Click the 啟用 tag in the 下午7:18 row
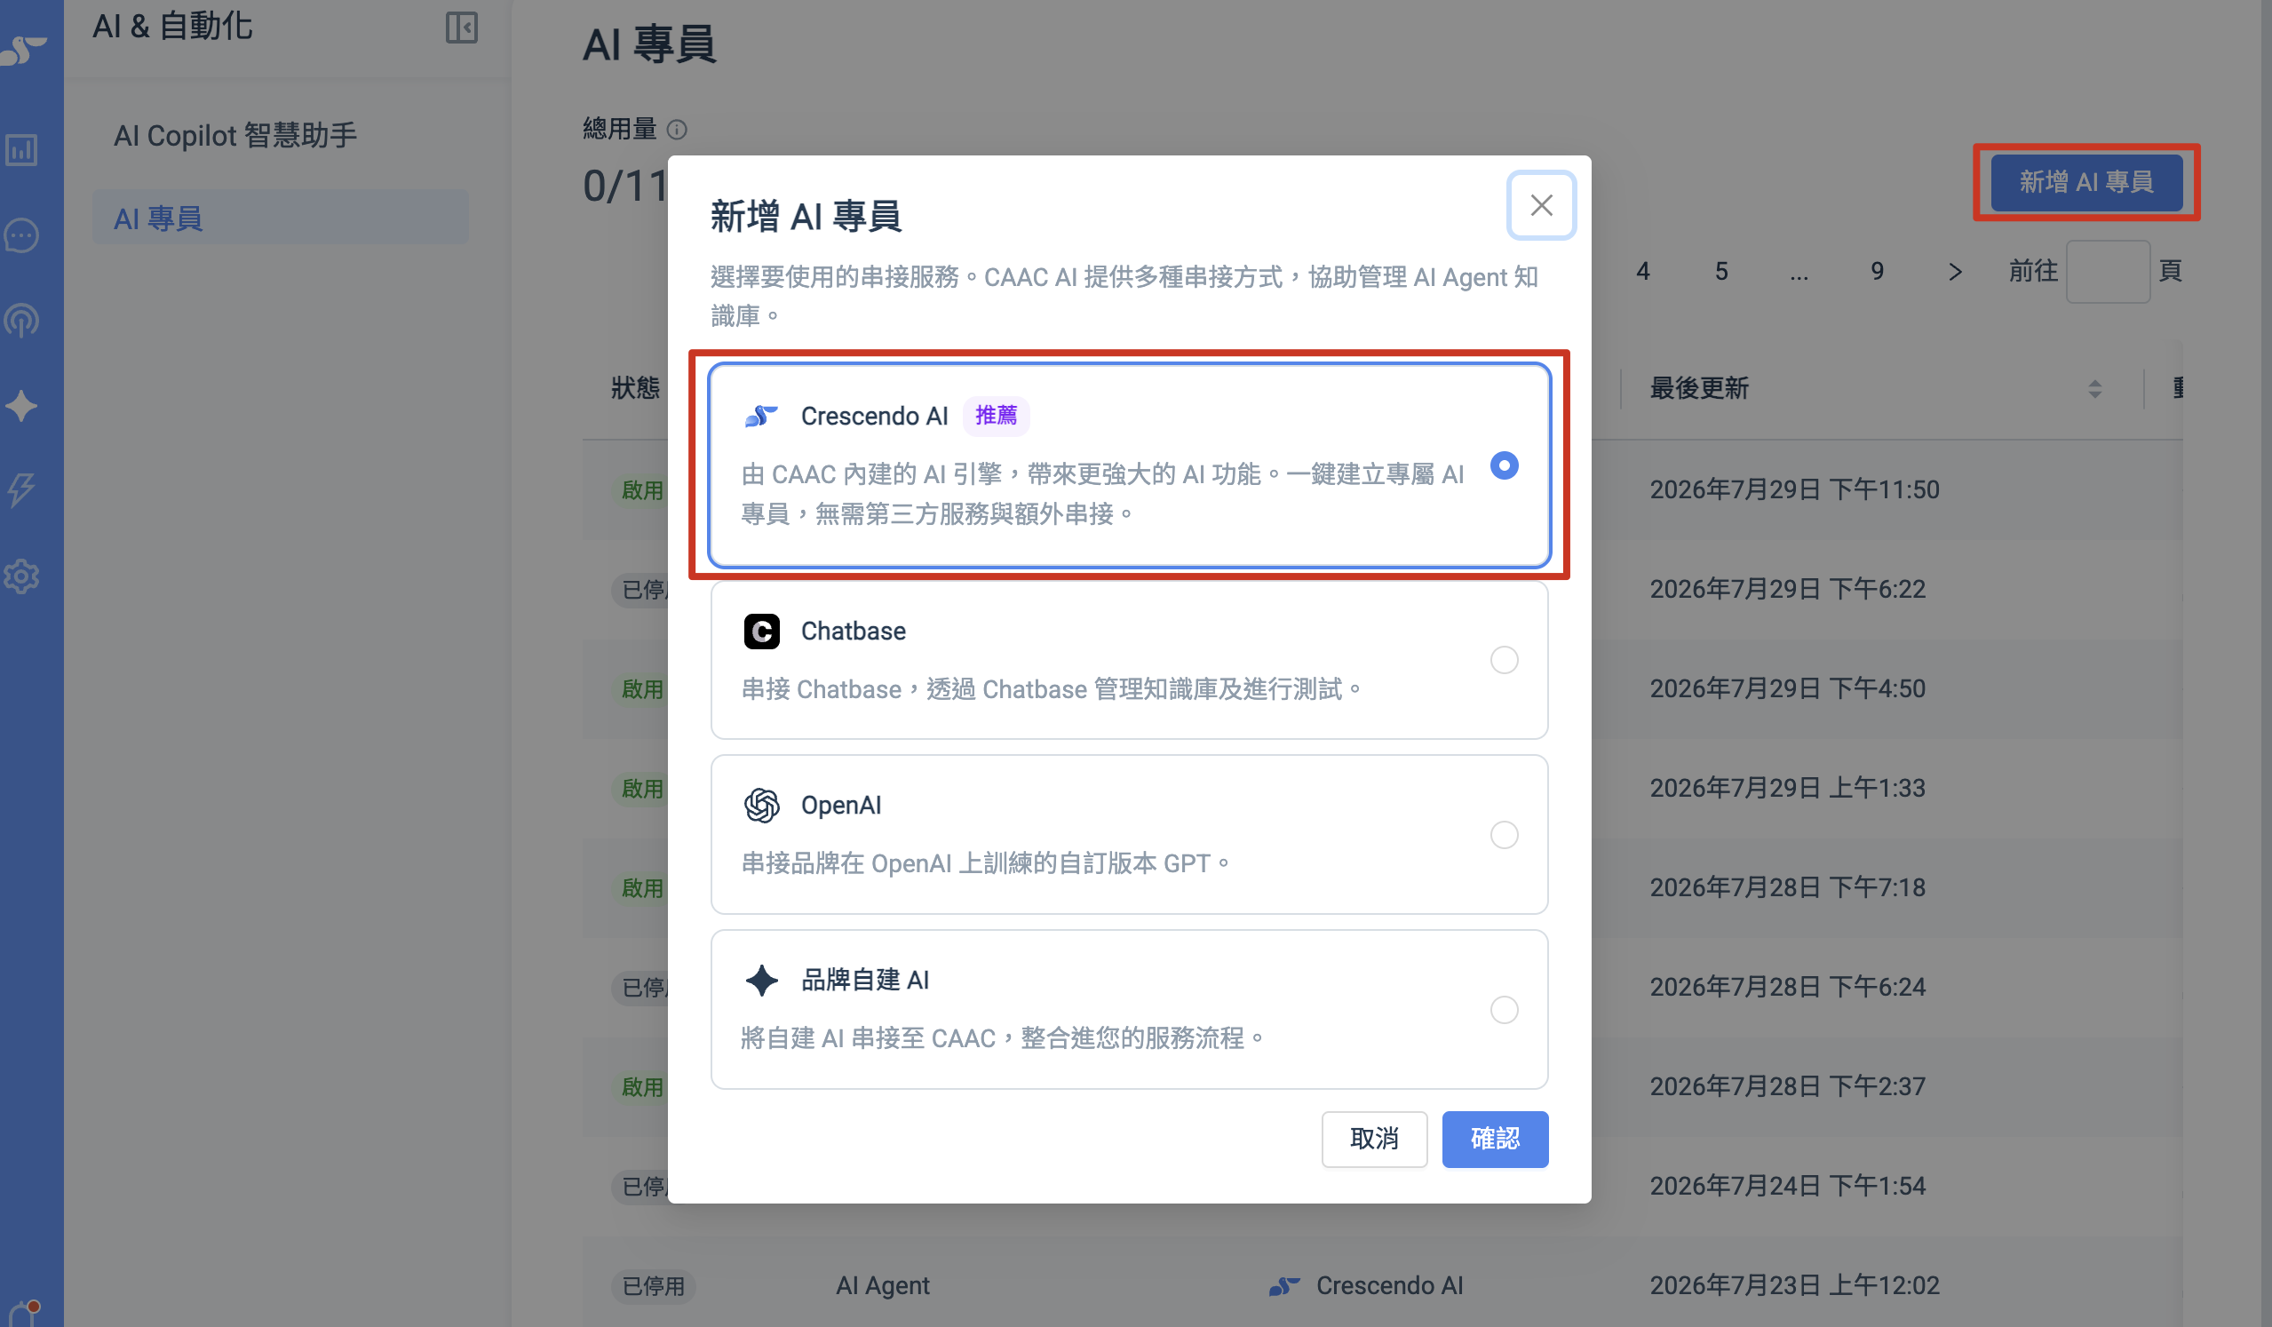Screen dimensions: 2272x1327 point(640,888)
